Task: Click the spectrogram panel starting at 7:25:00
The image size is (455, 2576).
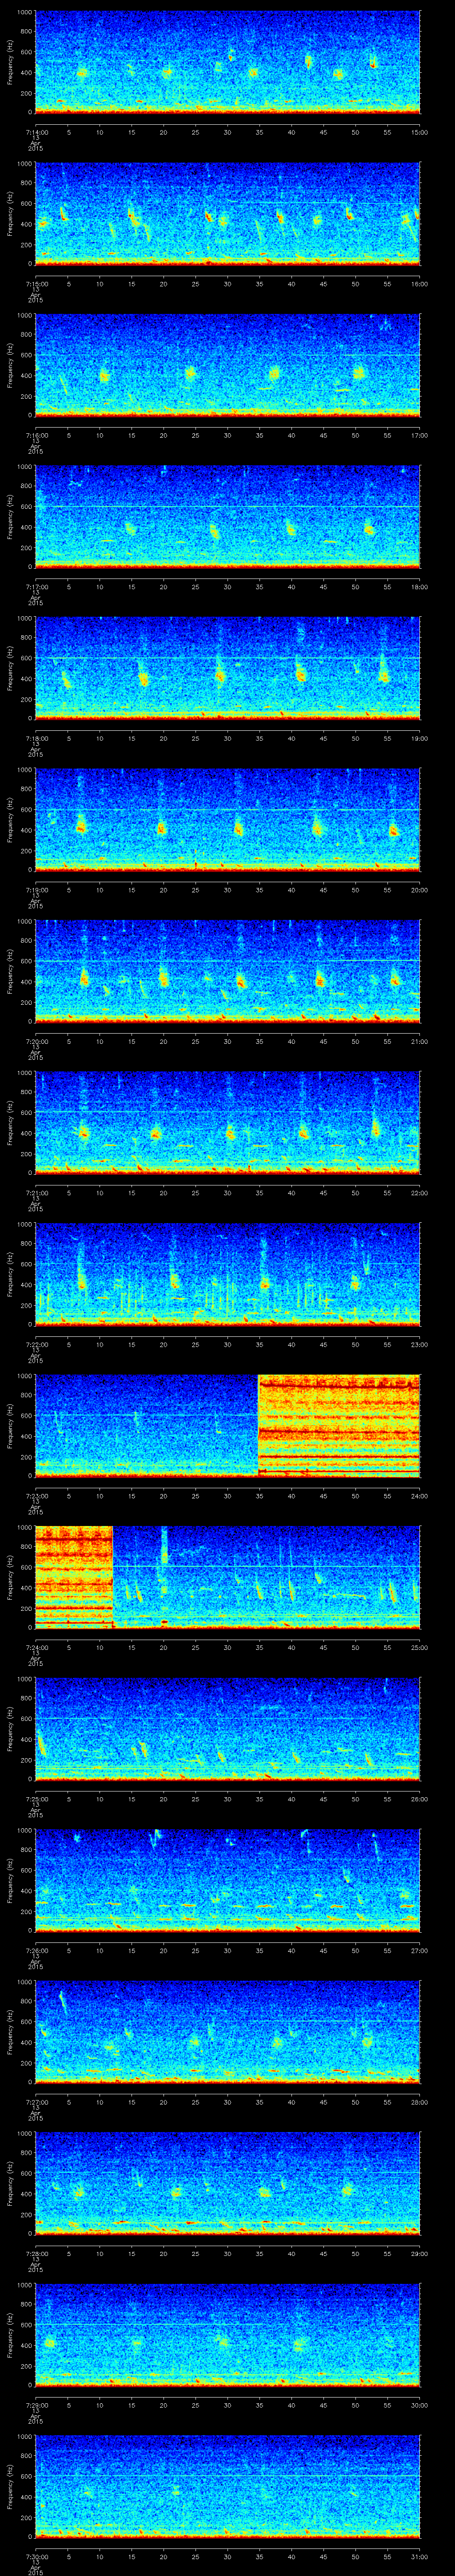Action: pyautogui.click(x=228, y=1729)
